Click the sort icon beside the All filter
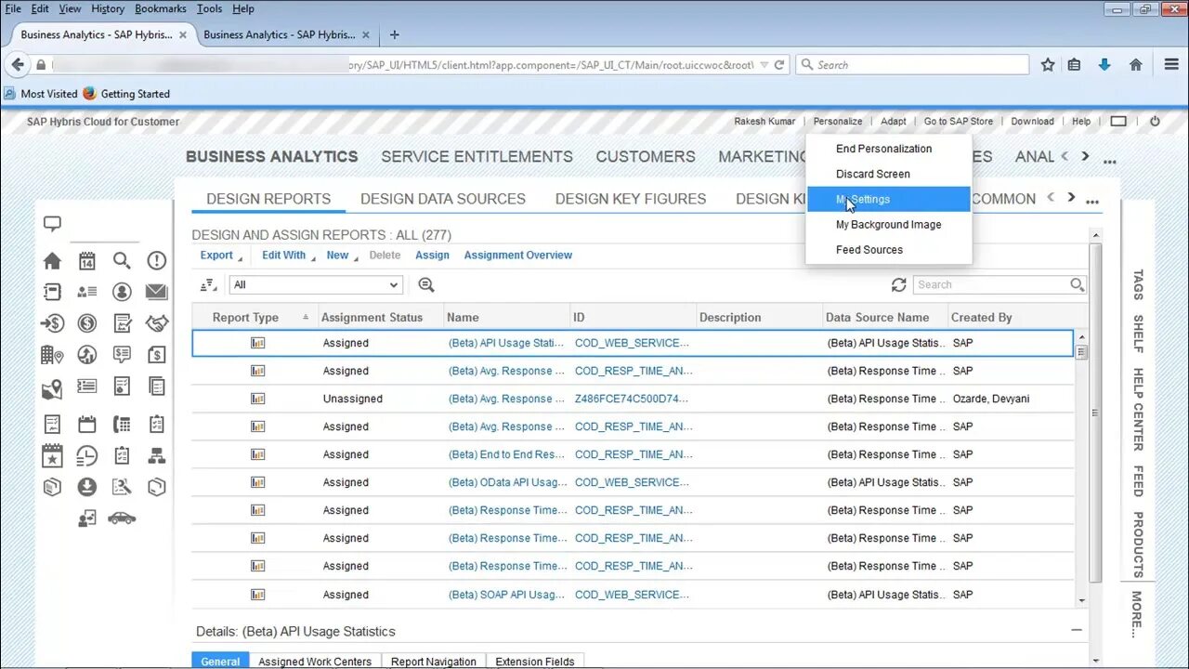 coord(208,285)
